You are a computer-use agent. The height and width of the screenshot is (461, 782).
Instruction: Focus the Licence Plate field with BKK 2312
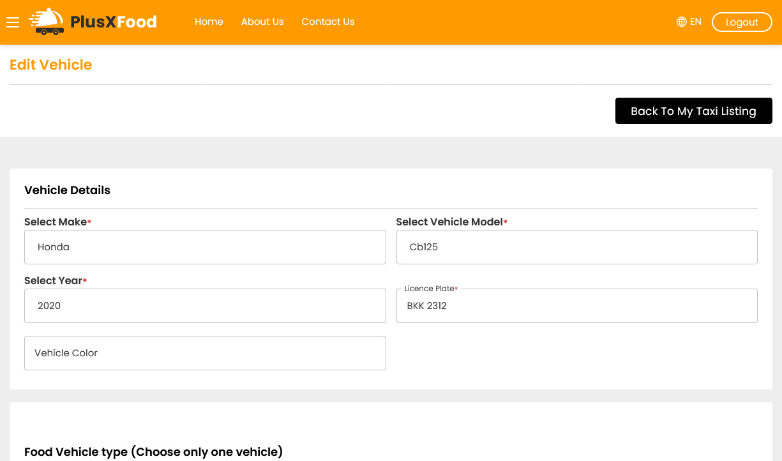click(576, 306)
